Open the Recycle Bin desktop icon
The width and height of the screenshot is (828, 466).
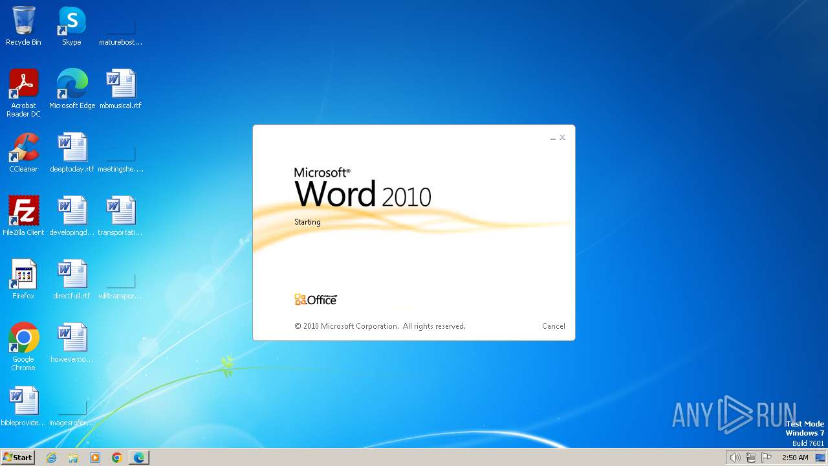[x=23, y=26]
